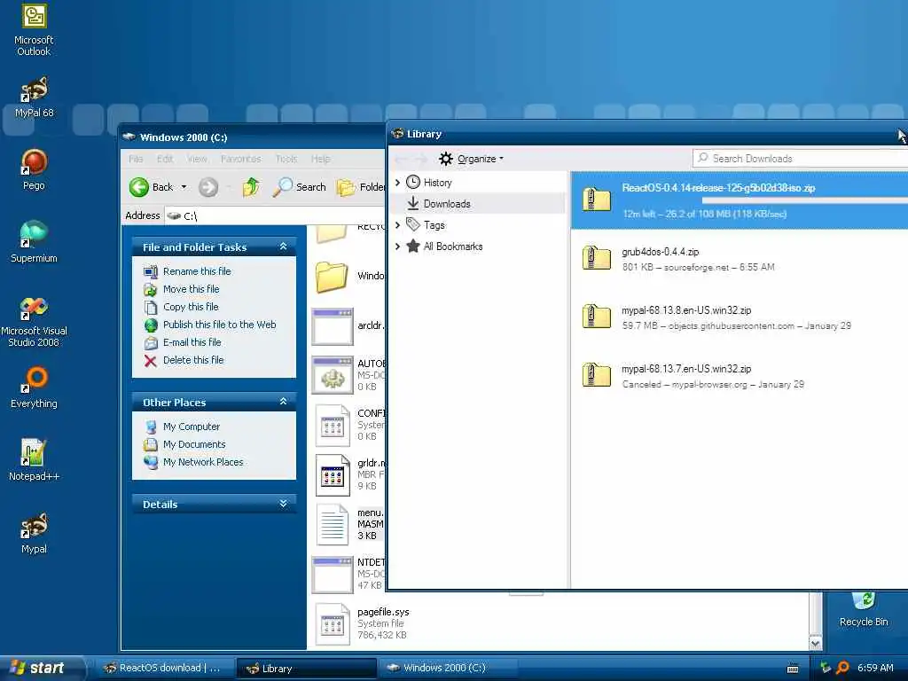Select Downloads in Library sidebar
908x681 pixels.
point(478,204)
